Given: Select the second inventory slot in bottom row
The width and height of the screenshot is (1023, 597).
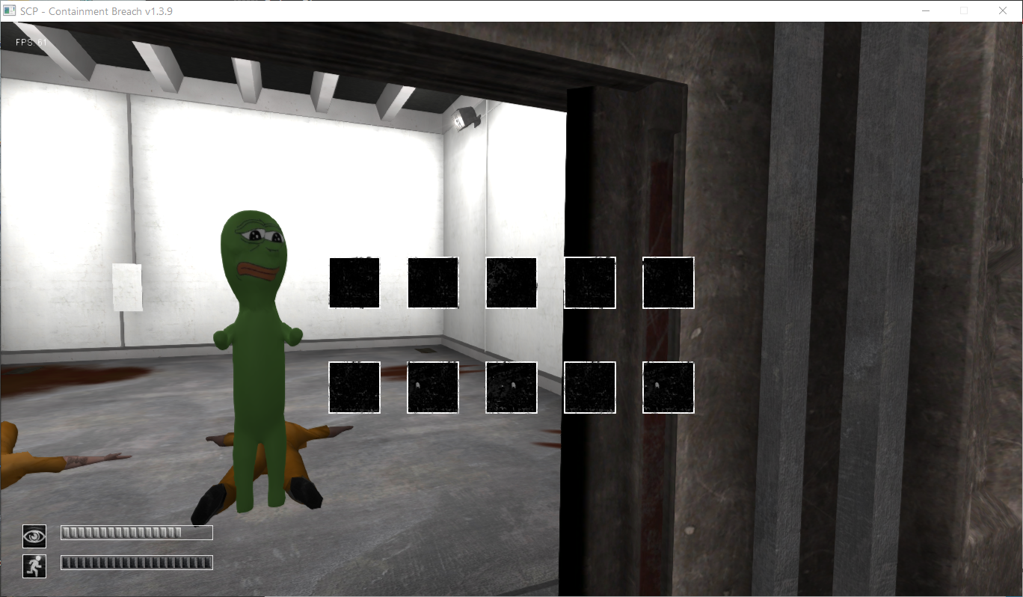Looking at the screenshot, I should pos(433,388).
